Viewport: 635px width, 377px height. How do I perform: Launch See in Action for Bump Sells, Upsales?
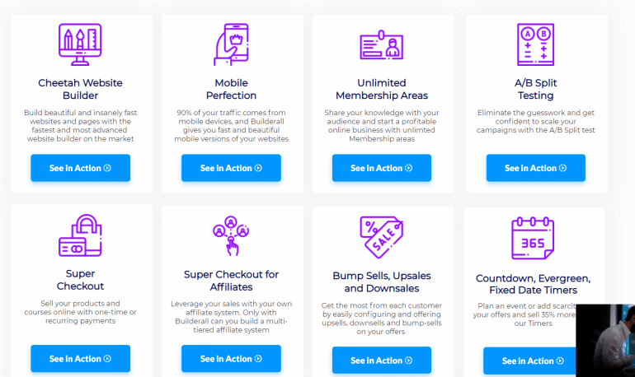[382, 361]
